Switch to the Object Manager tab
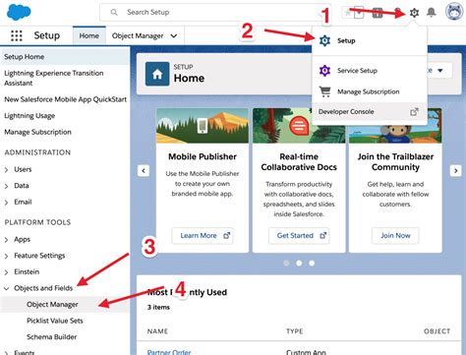466x355 pixels. pos(138,35)
